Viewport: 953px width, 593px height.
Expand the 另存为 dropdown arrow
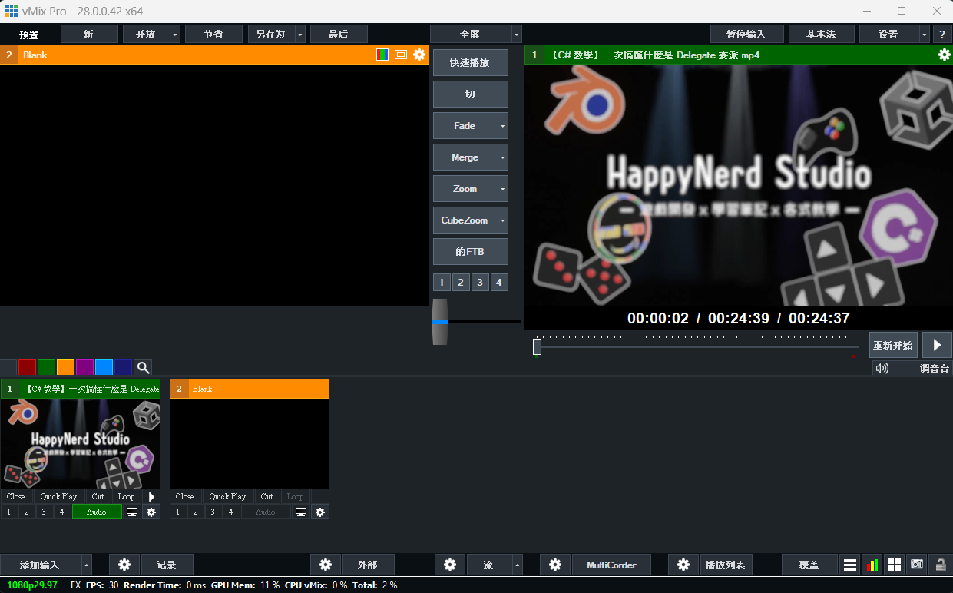tap(299, 34)
